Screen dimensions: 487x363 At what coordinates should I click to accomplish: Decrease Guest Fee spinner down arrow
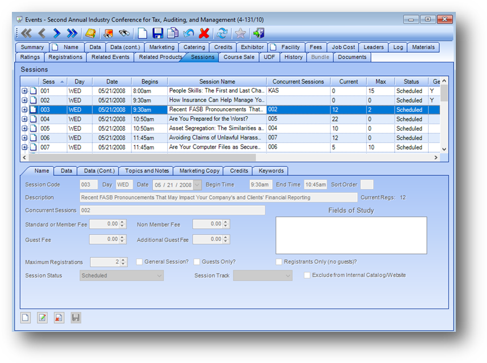point(122,241)
